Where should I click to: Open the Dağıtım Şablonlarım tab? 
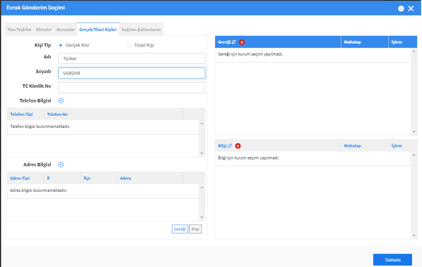point(141,30)
